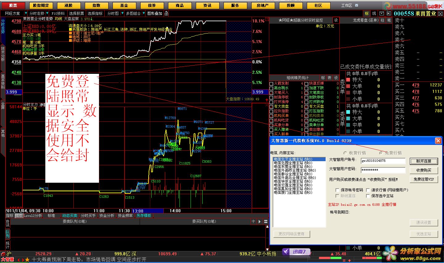Enable the 保存帐号密码 checkbox

337,190
